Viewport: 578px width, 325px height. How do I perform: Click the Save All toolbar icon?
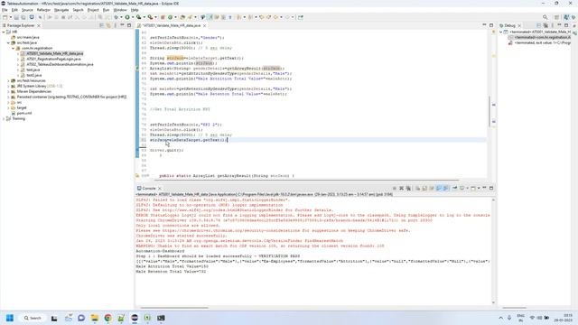point(23,17)
